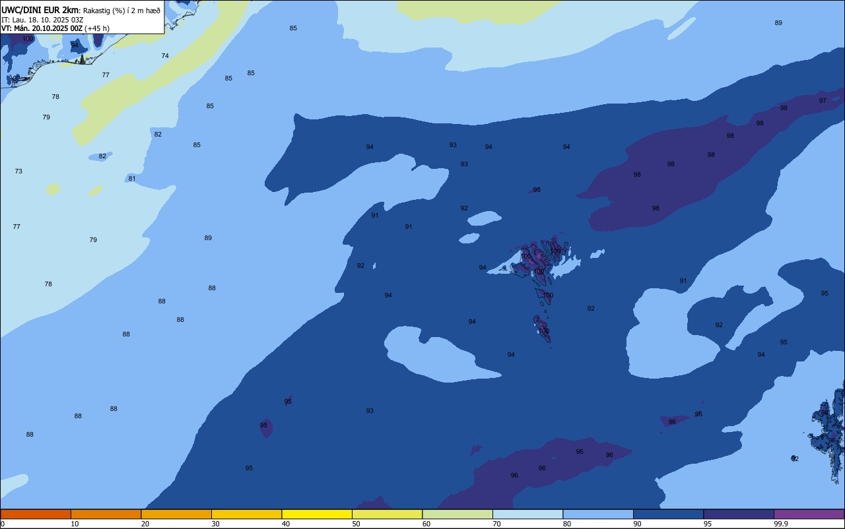Click the humidity value '74' on the map

(165, 56)
